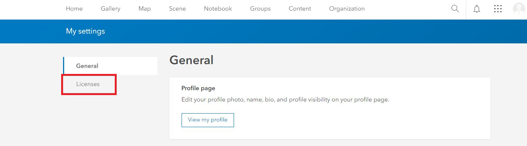Screen dimensions: 527x146
Task: Go to the Home page
Action: (74, 9)
